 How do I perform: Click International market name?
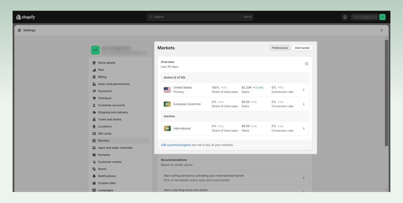coord(182,129)
